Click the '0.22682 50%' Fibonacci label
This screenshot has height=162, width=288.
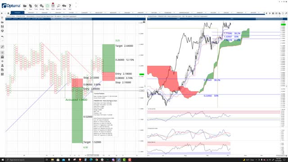point(211,96)
